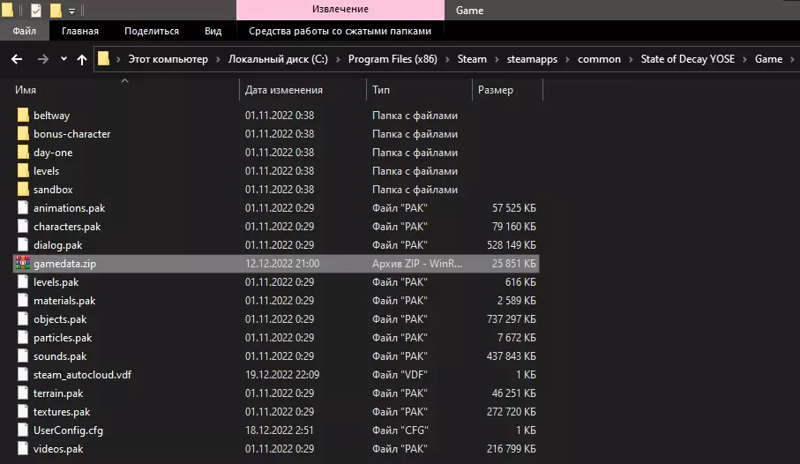Expand the chevron after Локальный диск (C:)
The image size is (800, 464).
pos(338,59)
